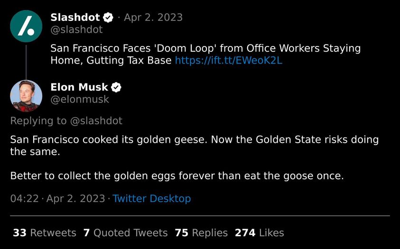Click Slashdot's verified checkmark badge
Image resolution: width=400 pixels, height=249 pixels.
(x=108, y=18)
